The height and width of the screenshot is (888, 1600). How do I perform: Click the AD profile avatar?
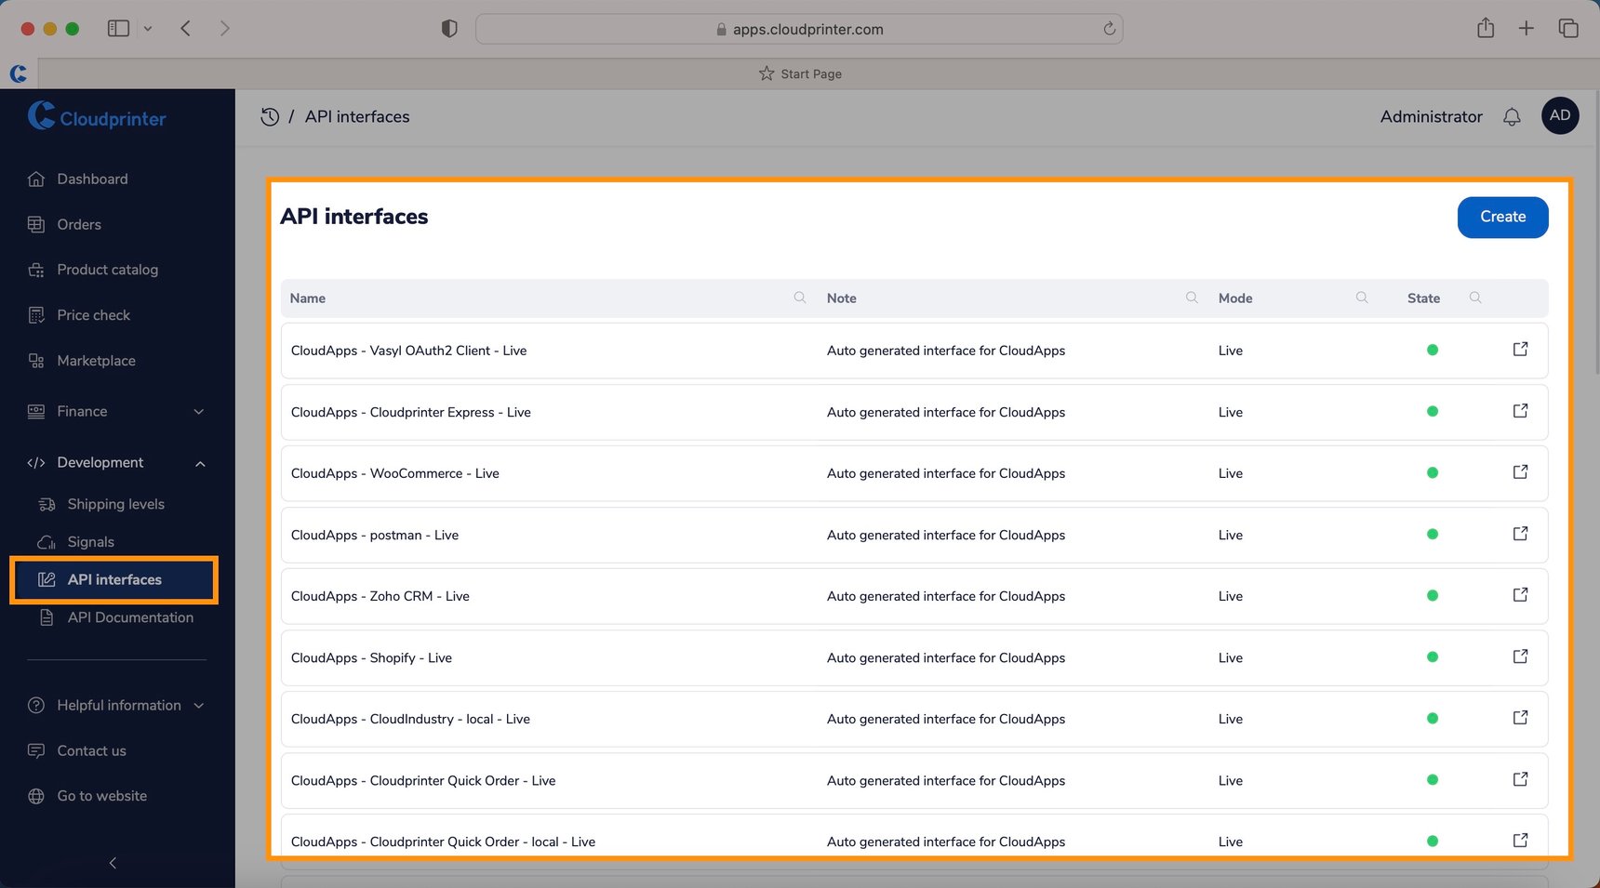1560,115
